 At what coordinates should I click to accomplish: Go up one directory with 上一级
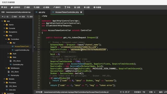click(5, 17)
